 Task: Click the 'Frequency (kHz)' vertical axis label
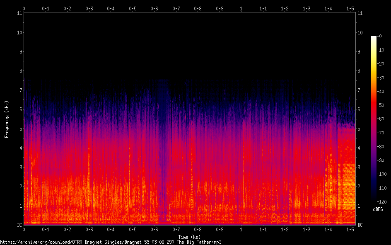[x=7, y=119]
